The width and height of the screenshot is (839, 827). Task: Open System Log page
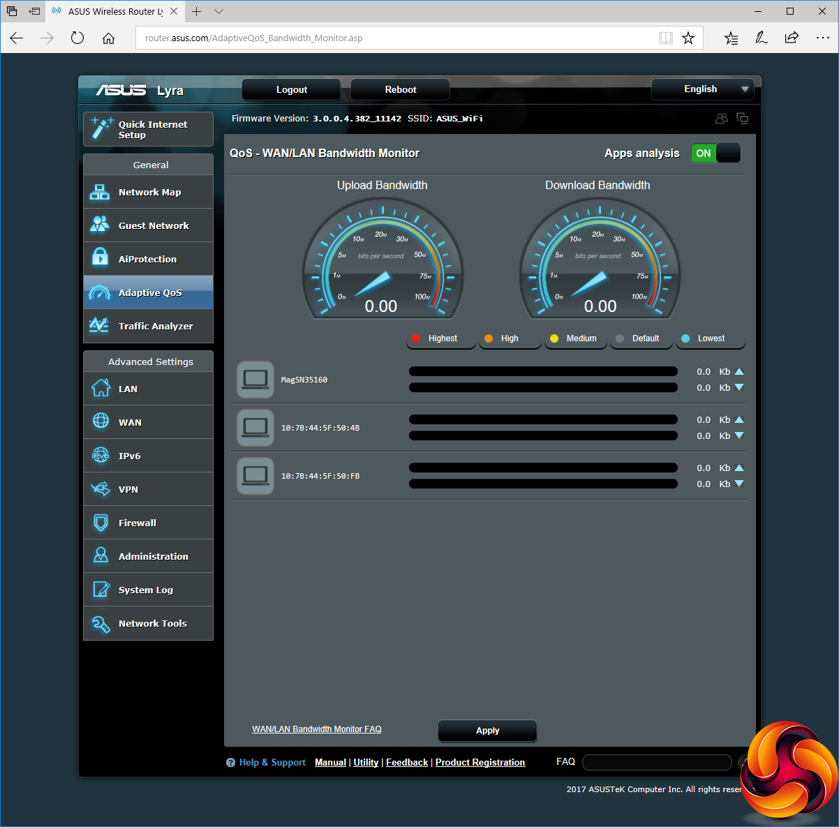(x=148, y=590)
